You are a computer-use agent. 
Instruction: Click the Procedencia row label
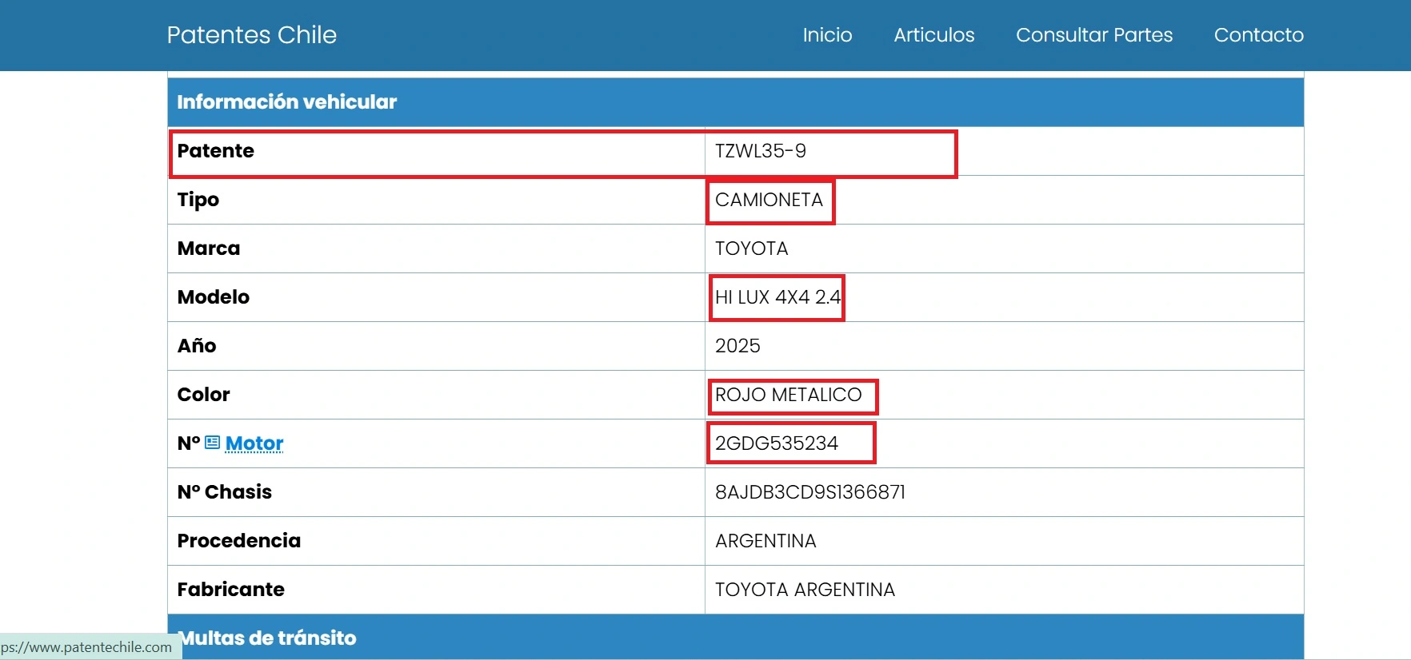point(238,541)
